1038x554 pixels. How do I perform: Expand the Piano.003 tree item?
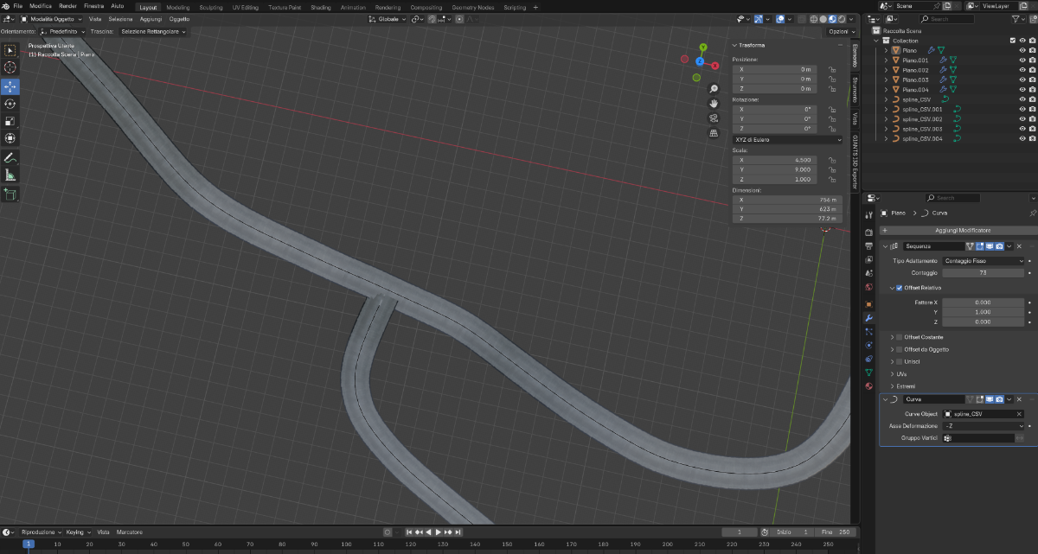pos(886,80)
